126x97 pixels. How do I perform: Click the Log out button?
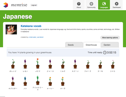click(x=34, y=5)
